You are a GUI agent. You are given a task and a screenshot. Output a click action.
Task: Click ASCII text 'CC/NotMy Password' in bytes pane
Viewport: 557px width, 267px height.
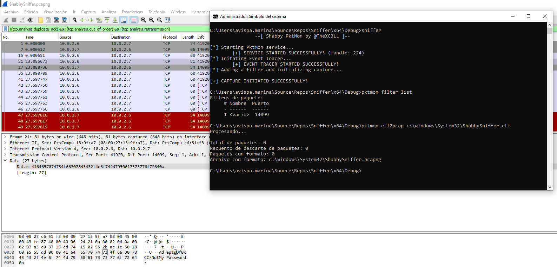(x=165, y=258)
